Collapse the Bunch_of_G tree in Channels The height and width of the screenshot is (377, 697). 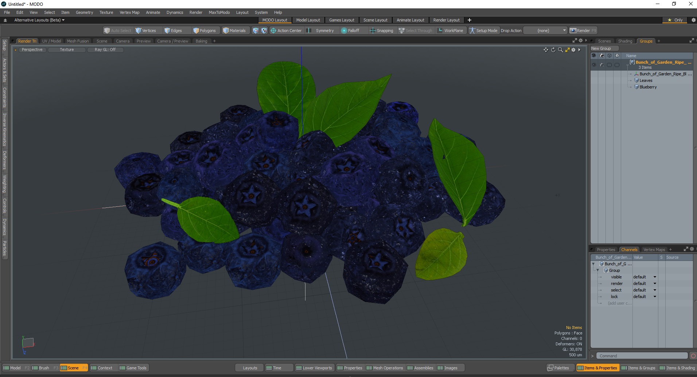593,264
